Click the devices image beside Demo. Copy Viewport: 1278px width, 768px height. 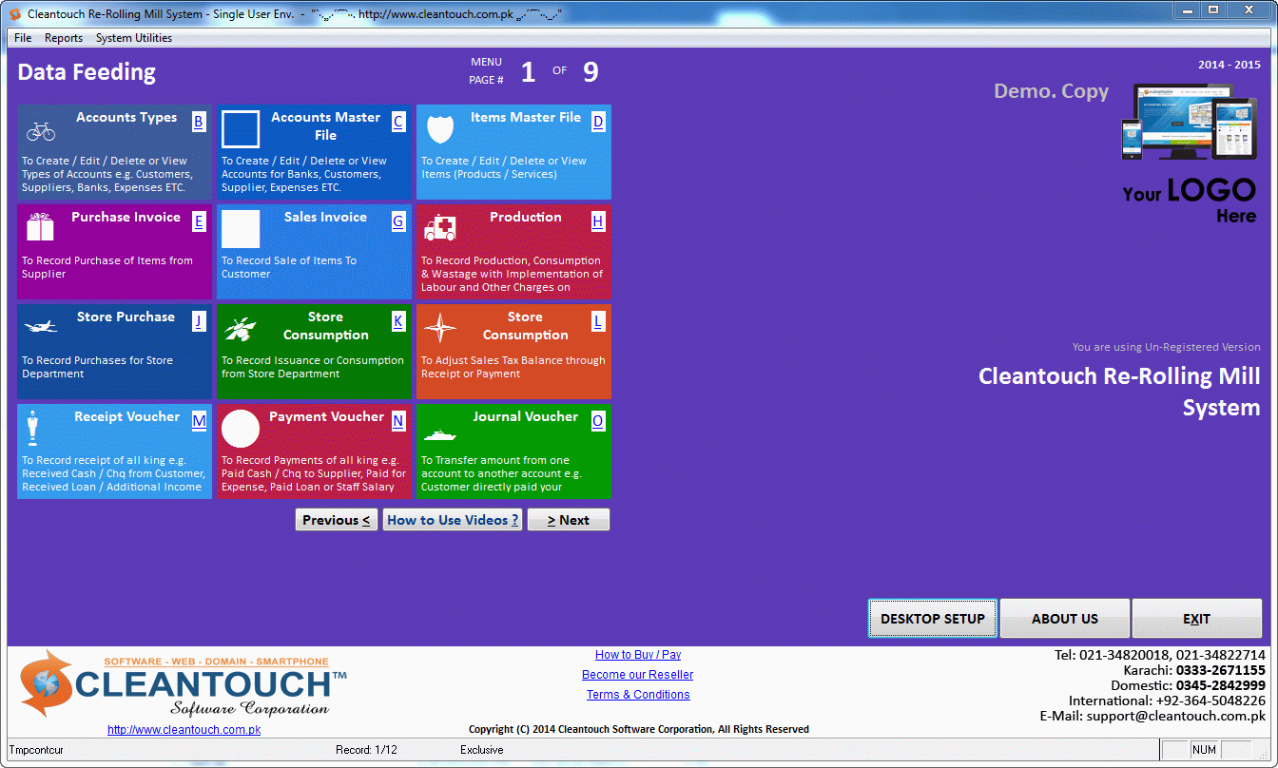click(1190, 122)
